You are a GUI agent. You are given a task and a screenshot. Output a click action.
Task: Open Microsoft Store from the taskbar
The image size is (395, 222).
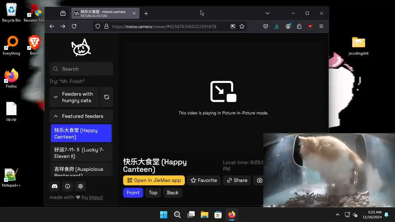pos(218,215)
